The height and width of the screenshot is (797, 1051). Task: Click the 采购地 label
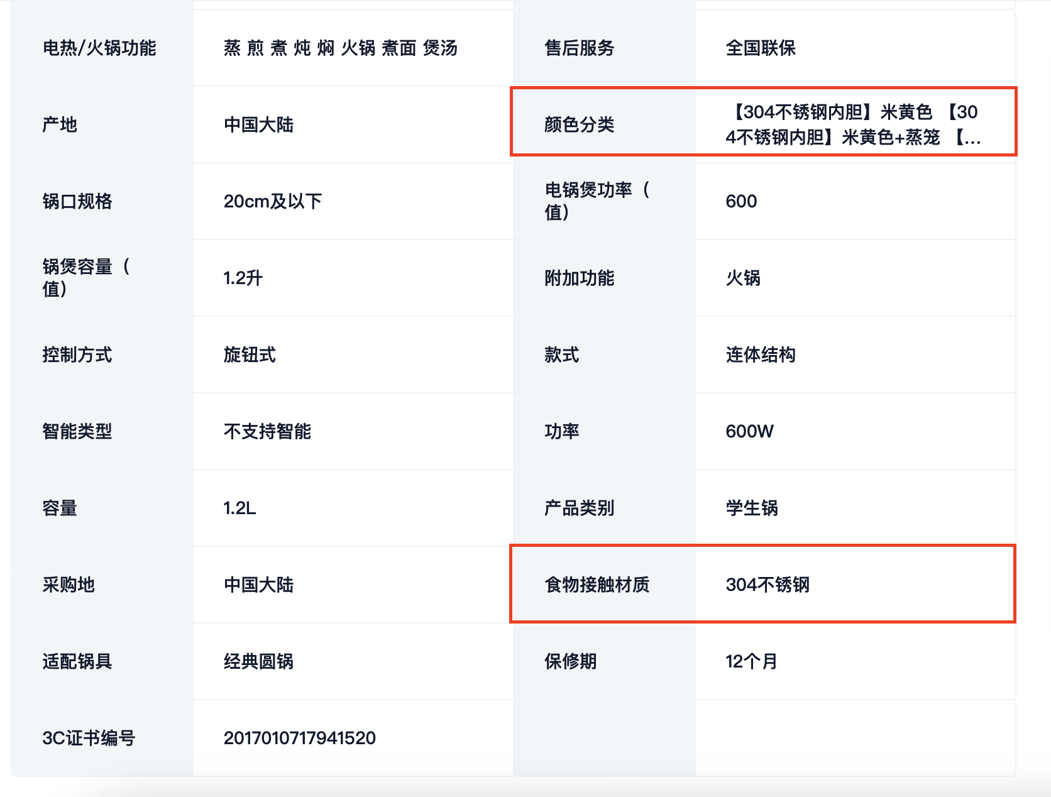click(69, 585)
